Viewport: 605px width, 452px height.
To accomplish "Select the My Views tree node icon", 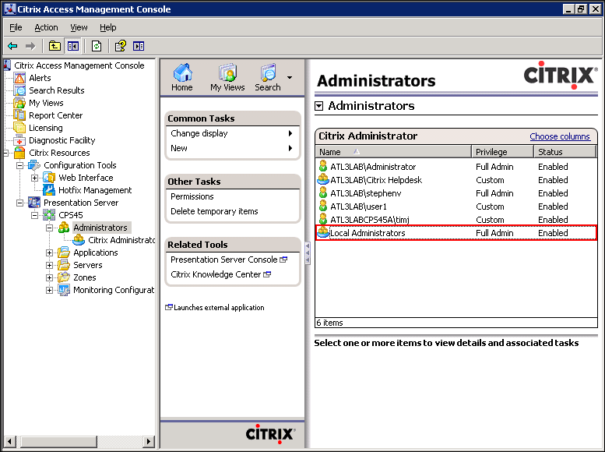I will pyautogui.click(x=19, y=103).
